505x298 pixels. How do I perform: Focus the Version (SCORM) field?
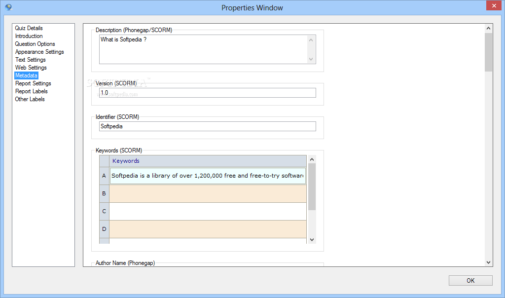tap(207, 93)
